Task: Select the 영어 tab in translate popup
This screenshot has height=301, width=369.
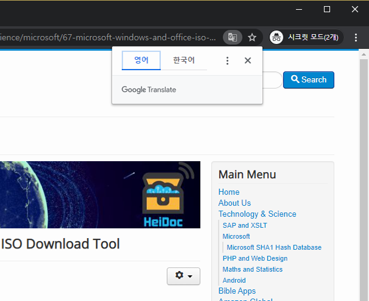Action: click(x=142, y=60)
